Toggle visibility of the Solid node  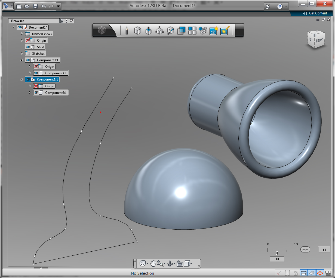[27, 47]
